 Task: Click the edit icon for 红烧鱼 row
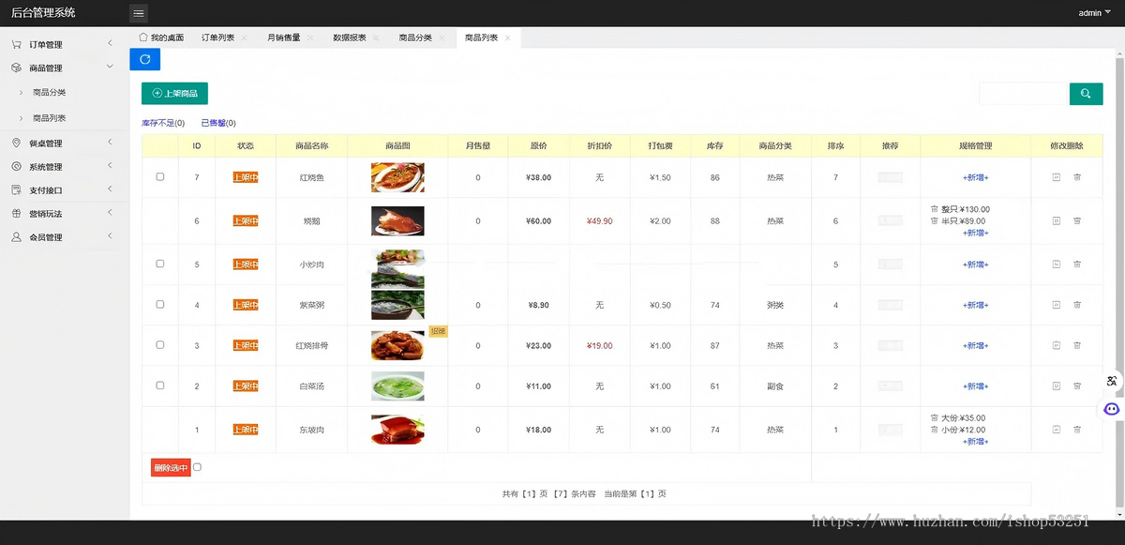(x=1057, y=177)
